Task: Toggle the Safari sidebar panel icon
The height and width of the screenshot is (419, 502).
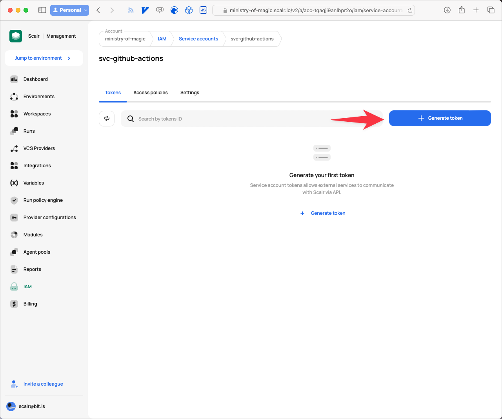Action: click(42, 10)
